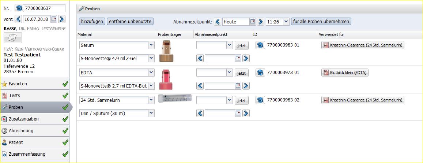The width and height of the screenshot is (423, 163).
Task: Open the Favoriten section
Action: click(x=34, y=84)
